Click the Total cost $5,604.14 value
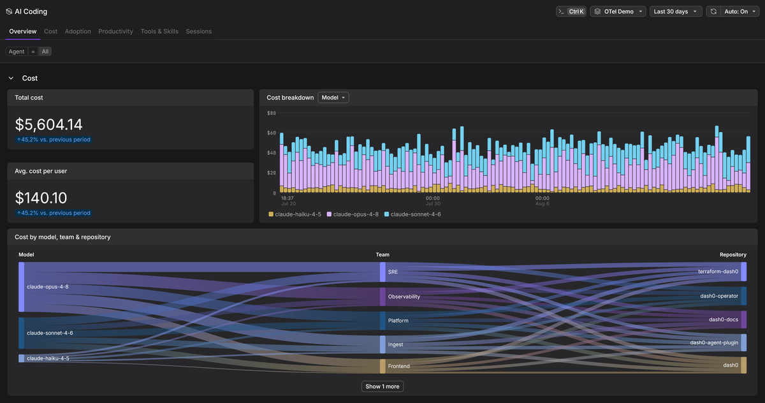765x403 pixels. (x=49, y=124)
